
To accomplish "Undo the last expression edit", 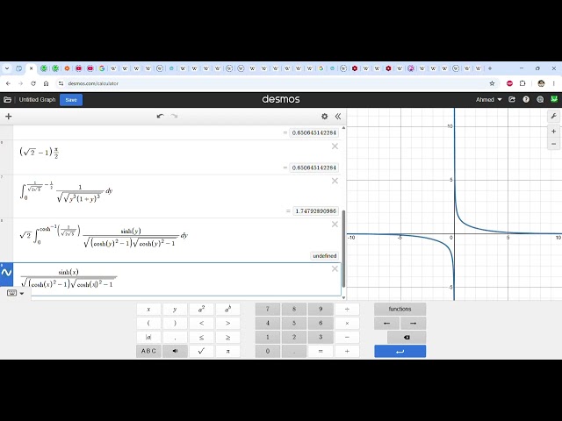I will (x=160, y=117).
